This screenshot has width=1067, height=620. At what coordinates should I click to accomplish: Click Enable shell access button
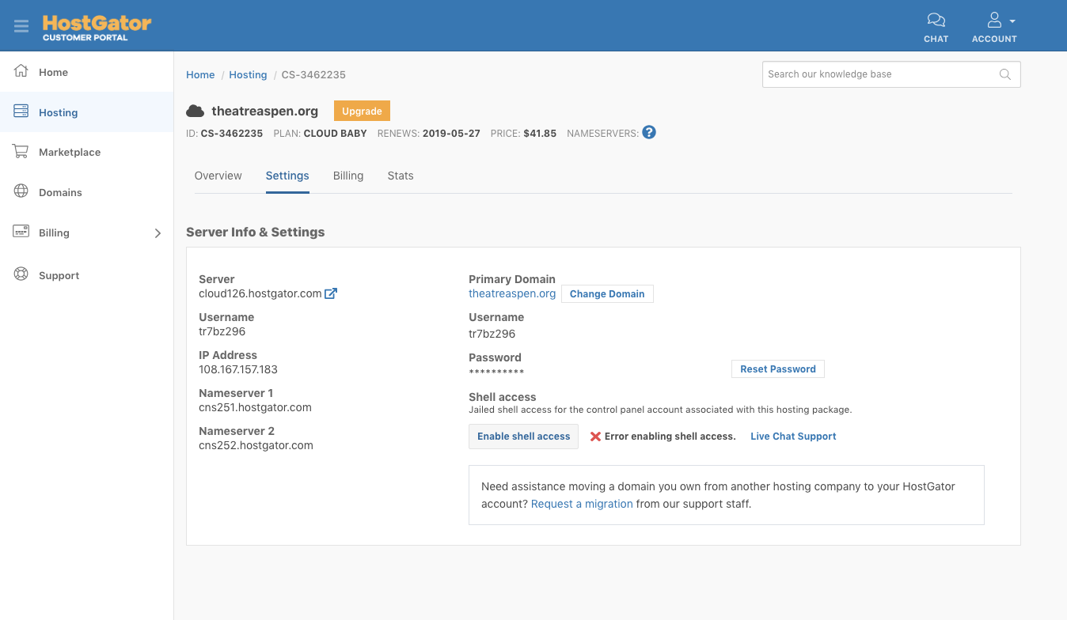click(523, 437)
